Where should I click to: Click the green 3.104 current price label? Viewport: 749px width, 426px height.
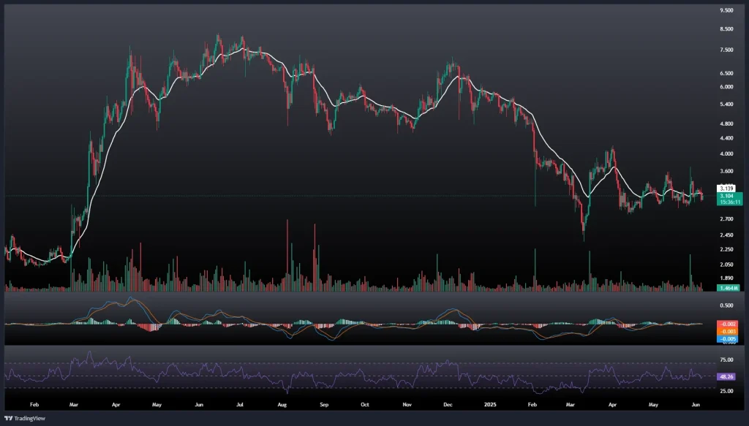pos(726,195)
